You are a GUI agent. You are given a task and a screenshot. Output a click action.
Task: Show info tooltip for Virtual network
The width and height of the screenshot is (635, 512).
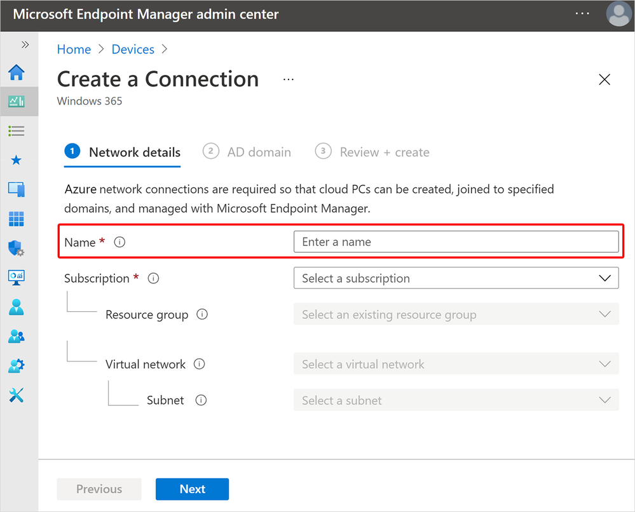(x=199, y=364)
